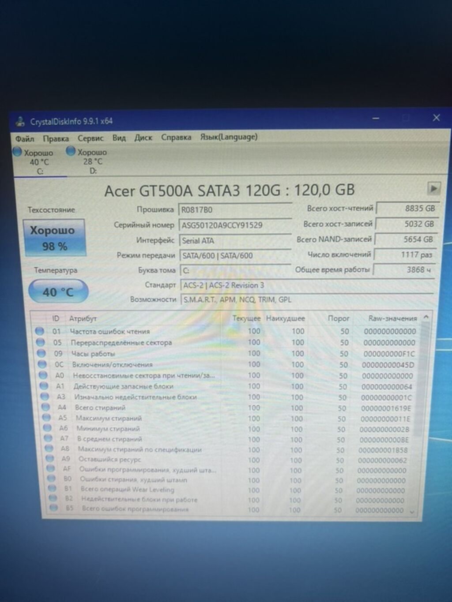Click status circle for attribute A5

(46, 417)
